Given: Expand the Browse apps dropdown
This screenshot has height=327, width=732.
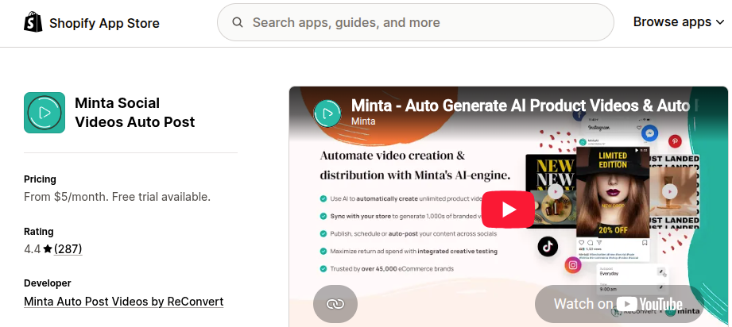Looking at the screenshot, I should [x=678, y=22].
